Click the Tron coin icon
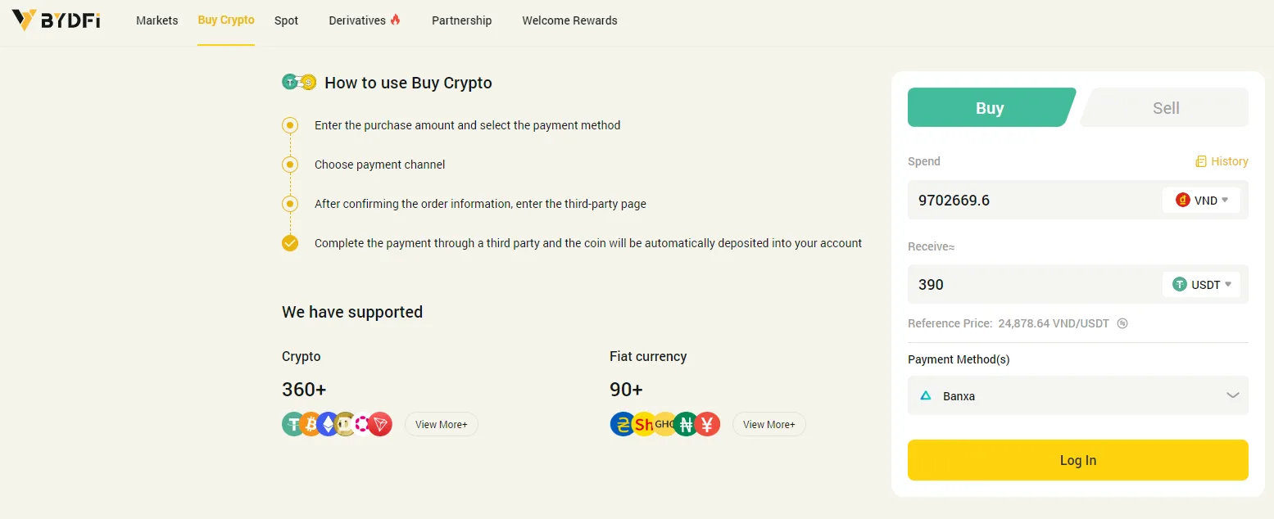Image resolution: width=1274 pixels, height=519 pixels. 380,424
